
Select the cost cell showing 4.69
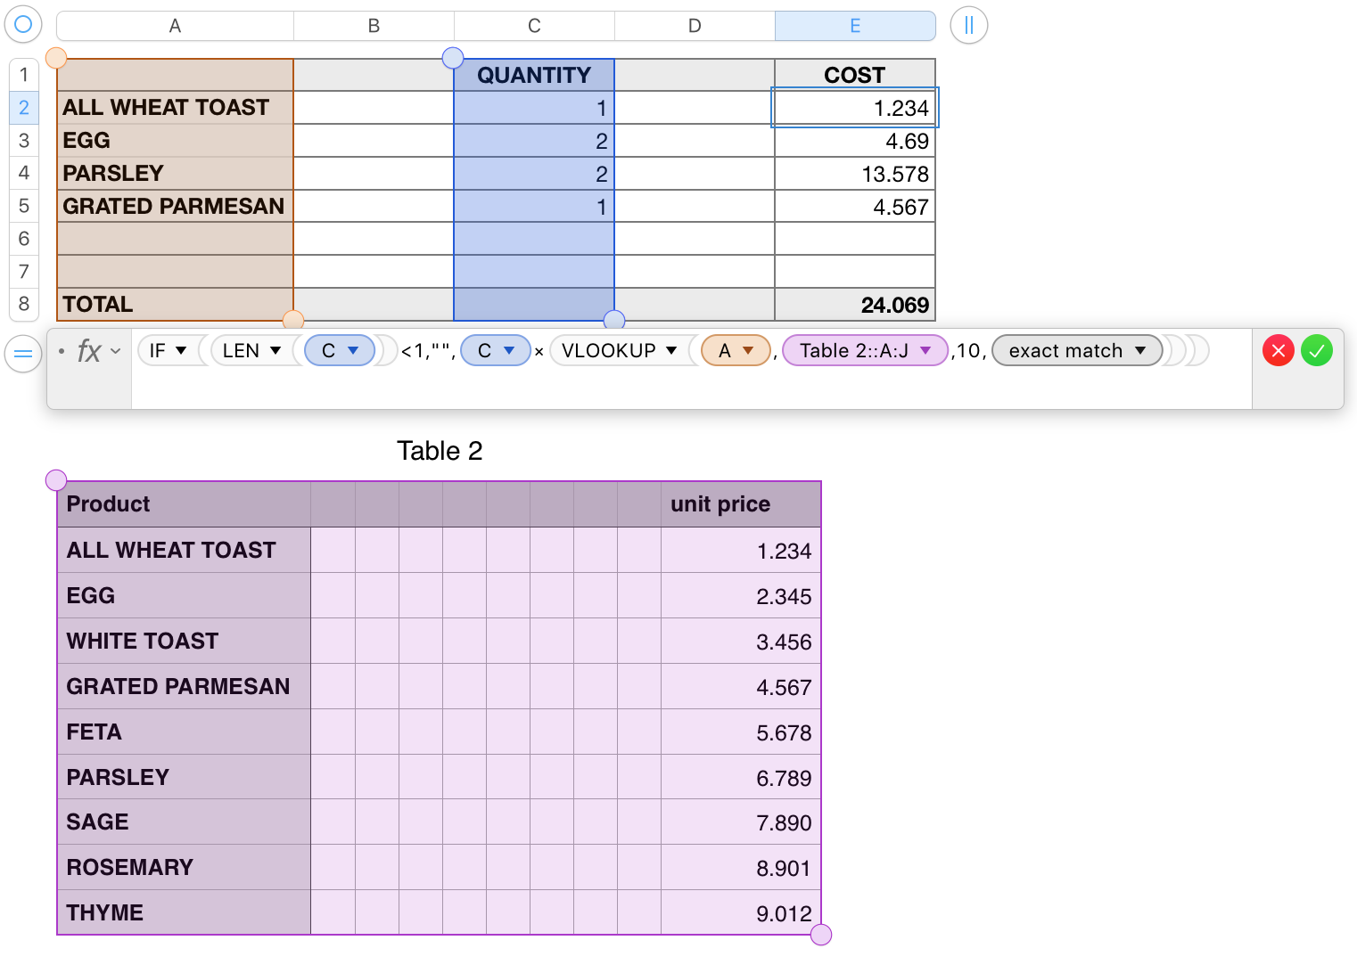click(x=855, y=141)
